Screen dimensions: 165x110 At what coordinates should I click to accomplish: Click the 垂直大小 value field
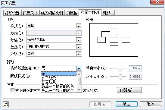tap(135, 68)
